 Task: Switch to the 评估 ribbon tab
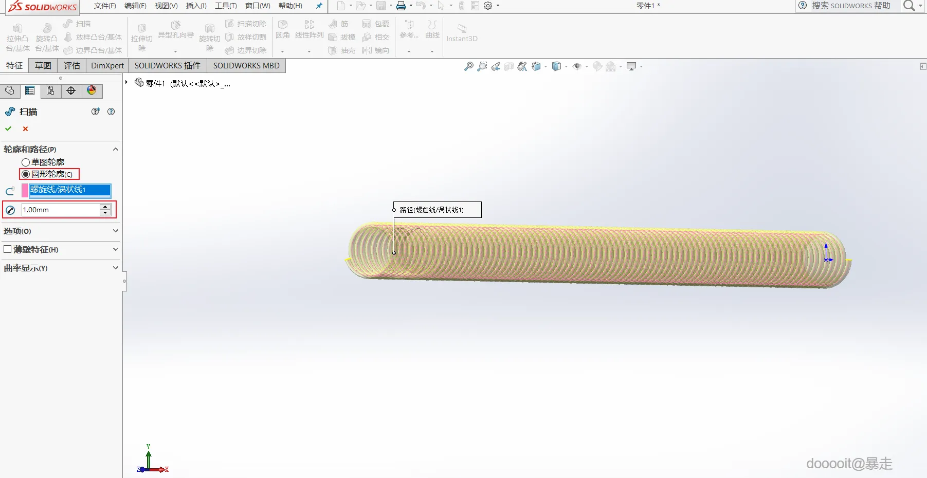point(72,66)
